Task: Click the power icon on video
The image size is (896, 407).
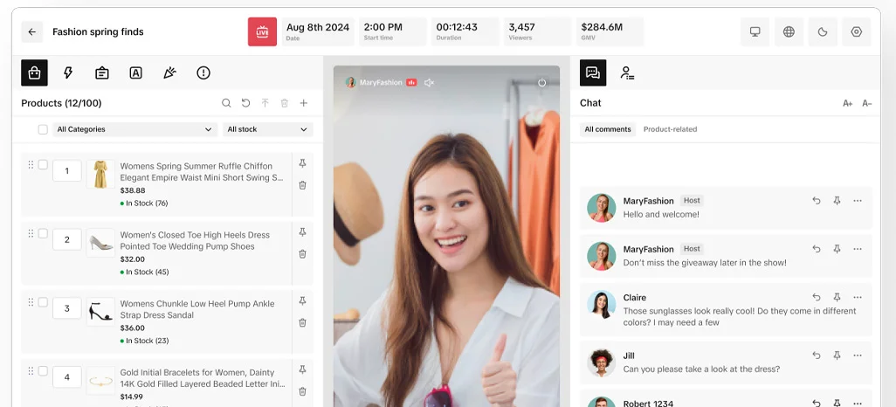Action: [x=541, y=82]
